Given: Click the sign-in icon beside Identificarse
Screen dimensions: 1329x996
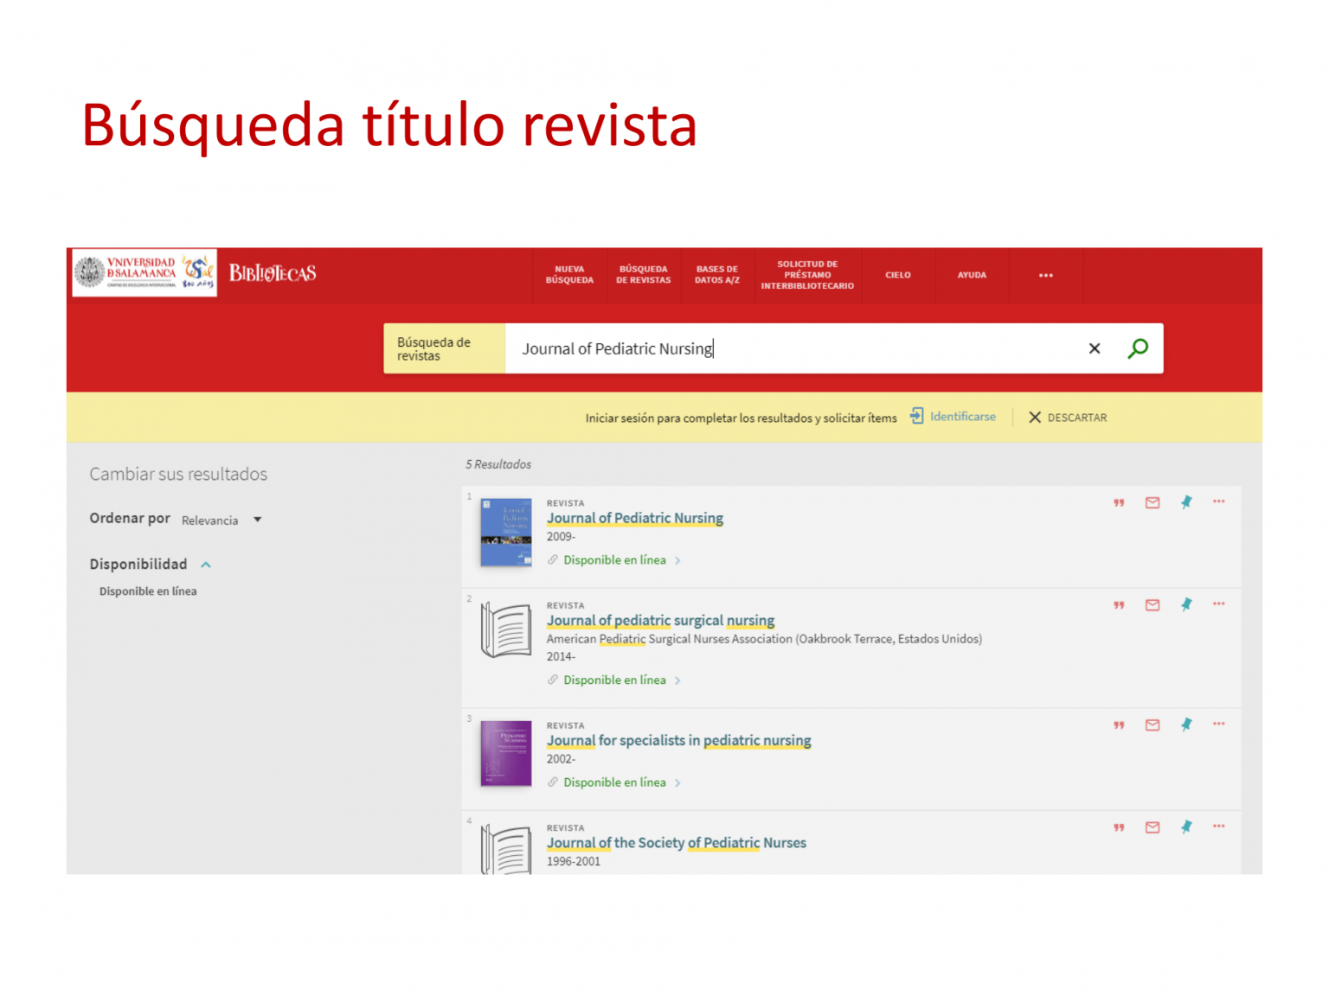Looking at the screenshot, I should tap(916, 417).
